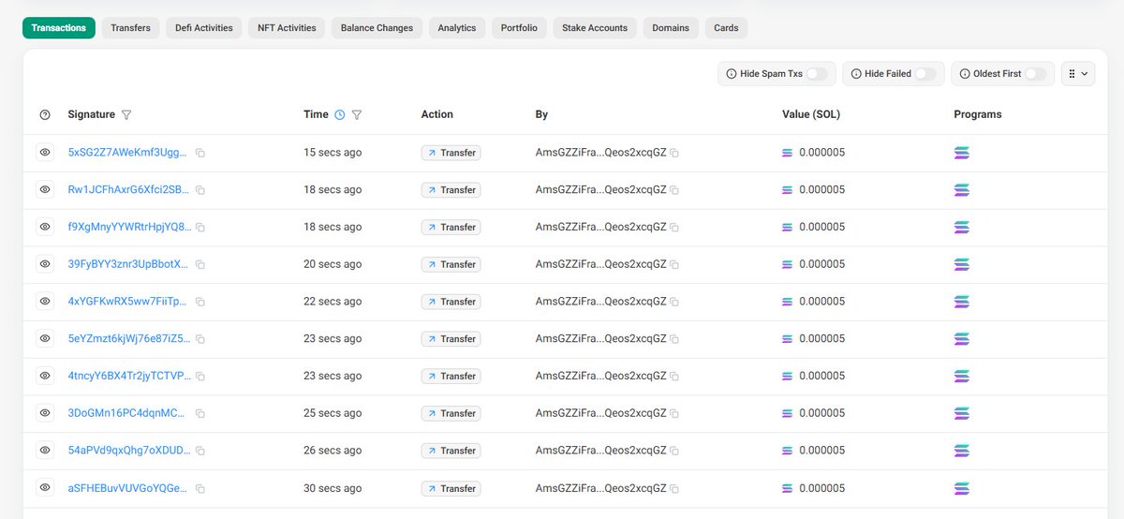Click the help question mark column header
Screen dimensions: 1124x519
(x=45, y=115)
